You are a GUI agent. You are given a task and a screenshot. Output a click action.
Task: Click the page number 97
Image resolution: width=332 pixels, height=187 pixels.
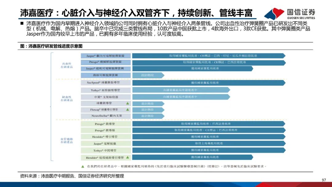tap(324, 180)
